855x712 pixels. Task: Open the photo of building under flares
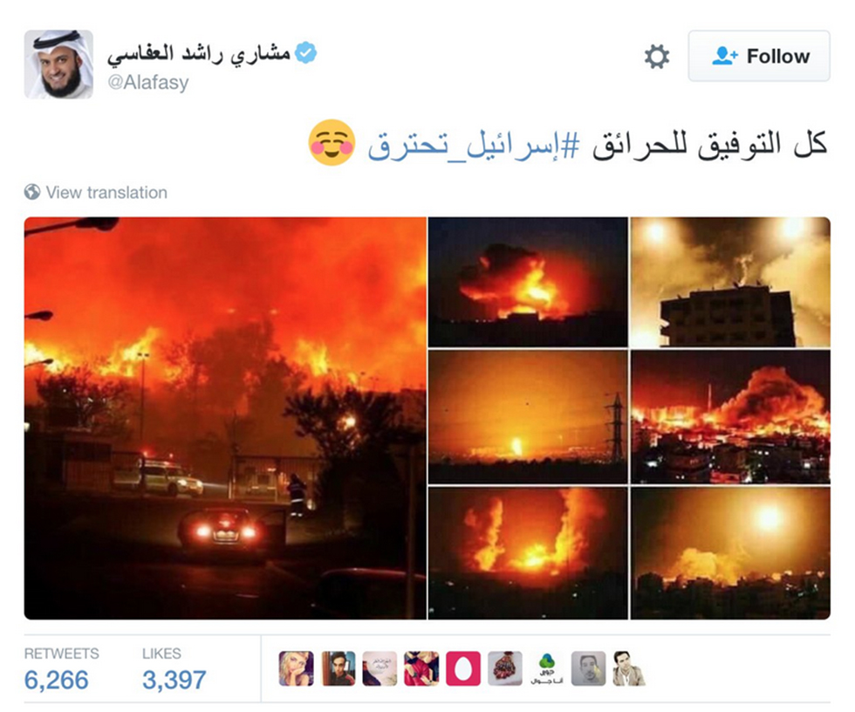coord(730,282)
